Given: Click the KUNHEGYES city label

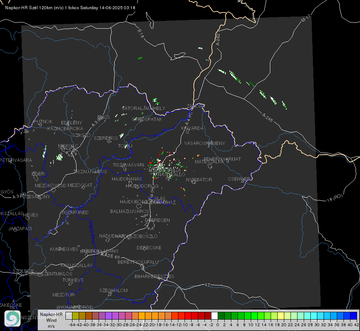Looking at the screenshot, I should coord(64,249).
